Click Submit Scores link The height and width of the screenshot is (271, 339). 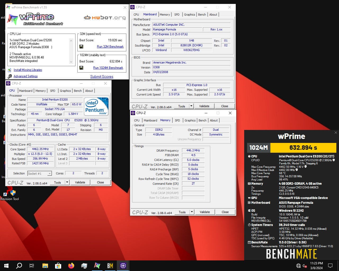pos(102,76)
